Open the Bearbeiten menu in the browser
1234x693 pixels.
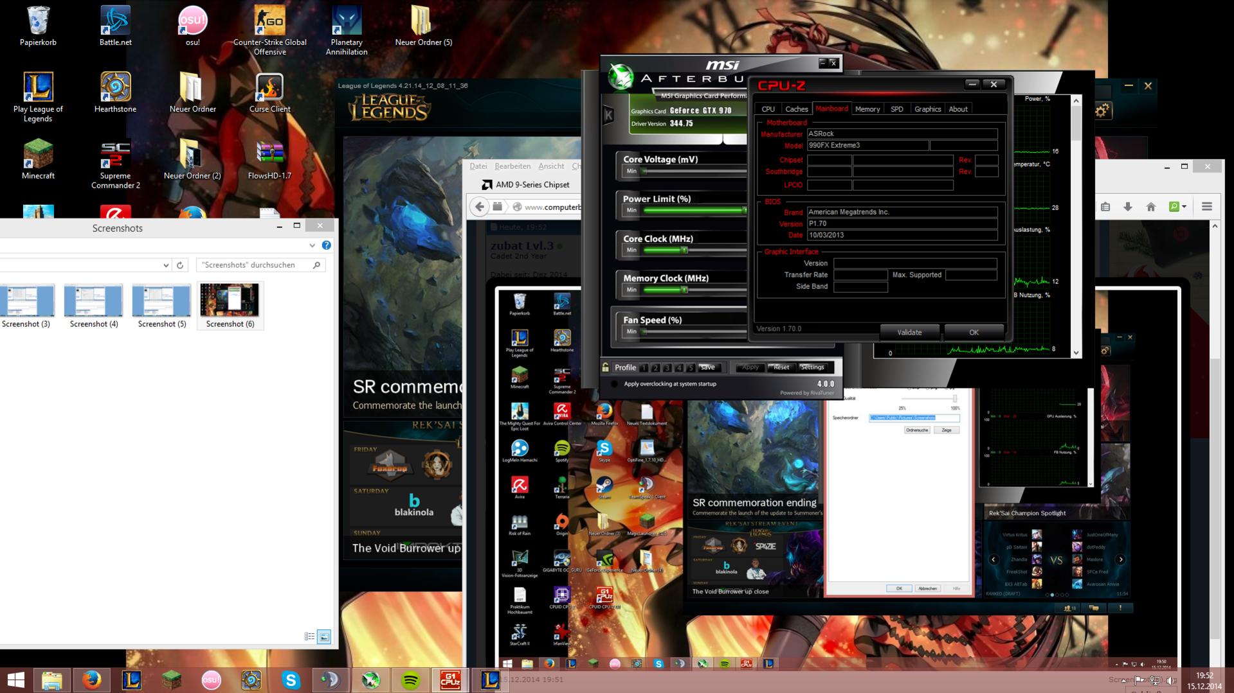[513, 166]
